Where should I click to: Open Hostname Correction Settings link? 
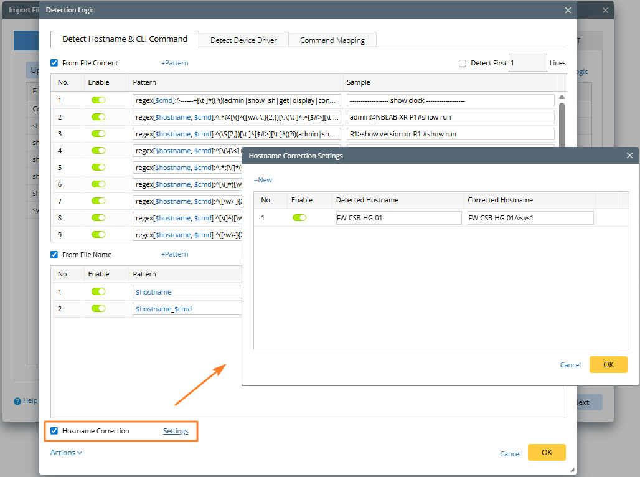point(176,431)
